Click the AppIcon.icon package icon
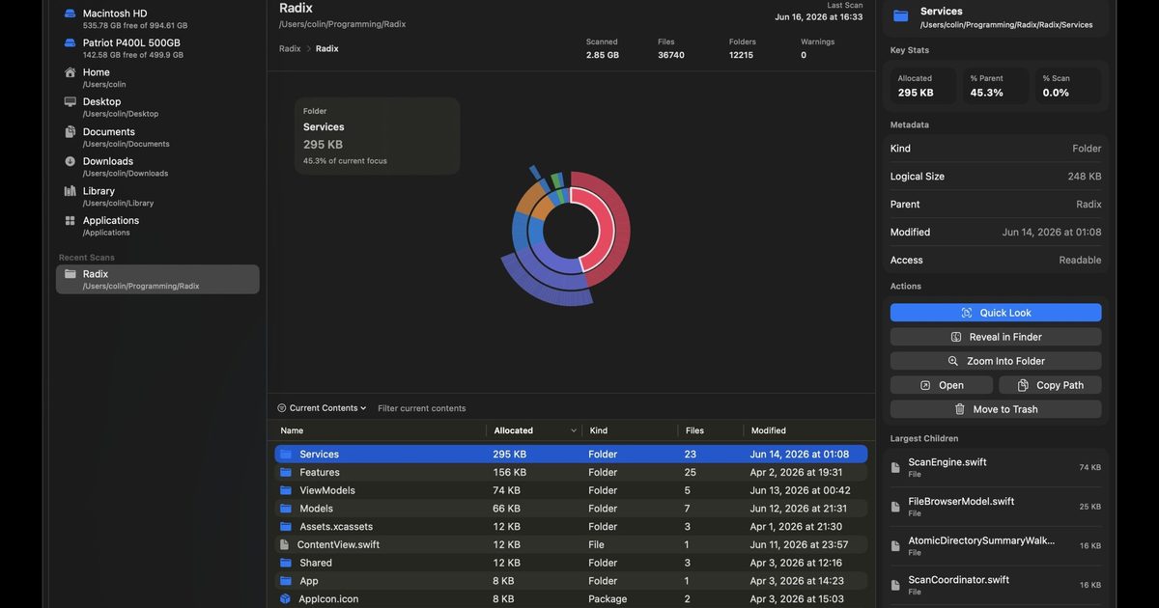 tap(285, 598)
